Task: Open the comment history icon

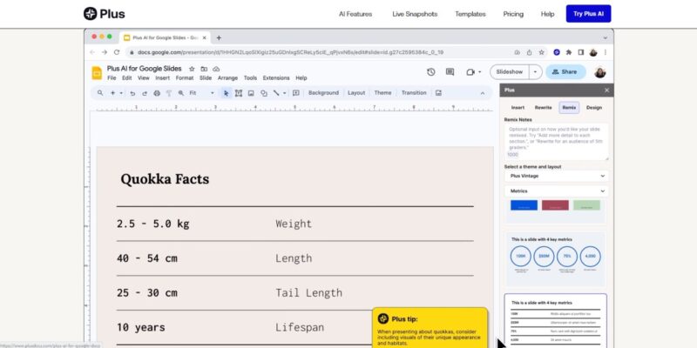Action: click(450, 72)
